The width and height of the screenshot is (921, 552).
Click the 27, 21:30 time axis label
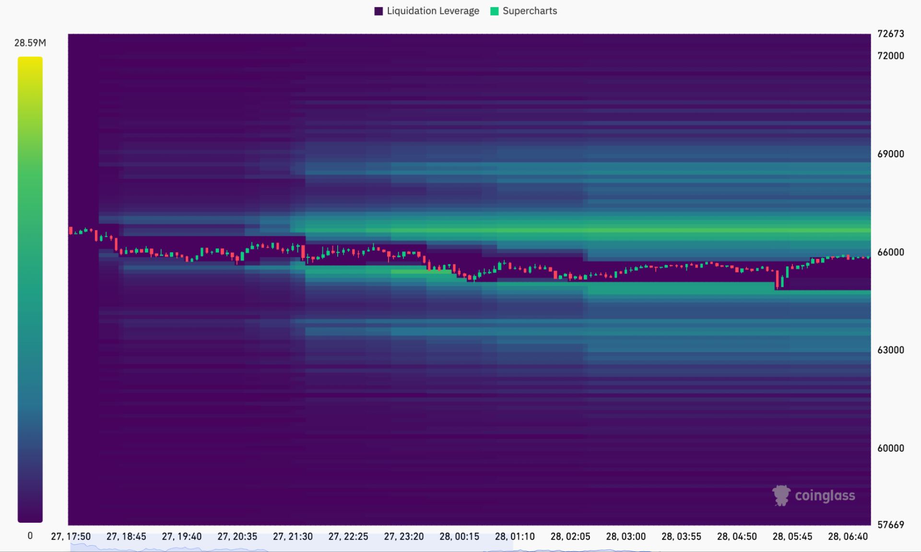click(293, 536)
